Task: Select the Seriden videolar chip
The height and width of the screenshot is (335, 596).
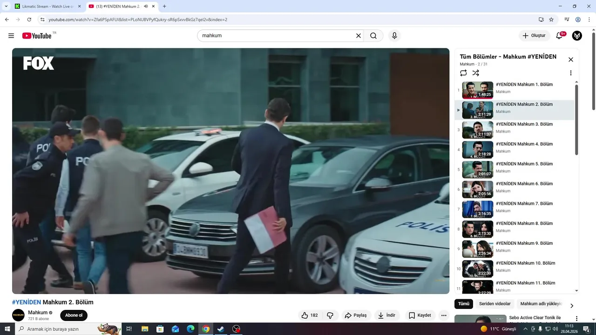Action: 494,304
